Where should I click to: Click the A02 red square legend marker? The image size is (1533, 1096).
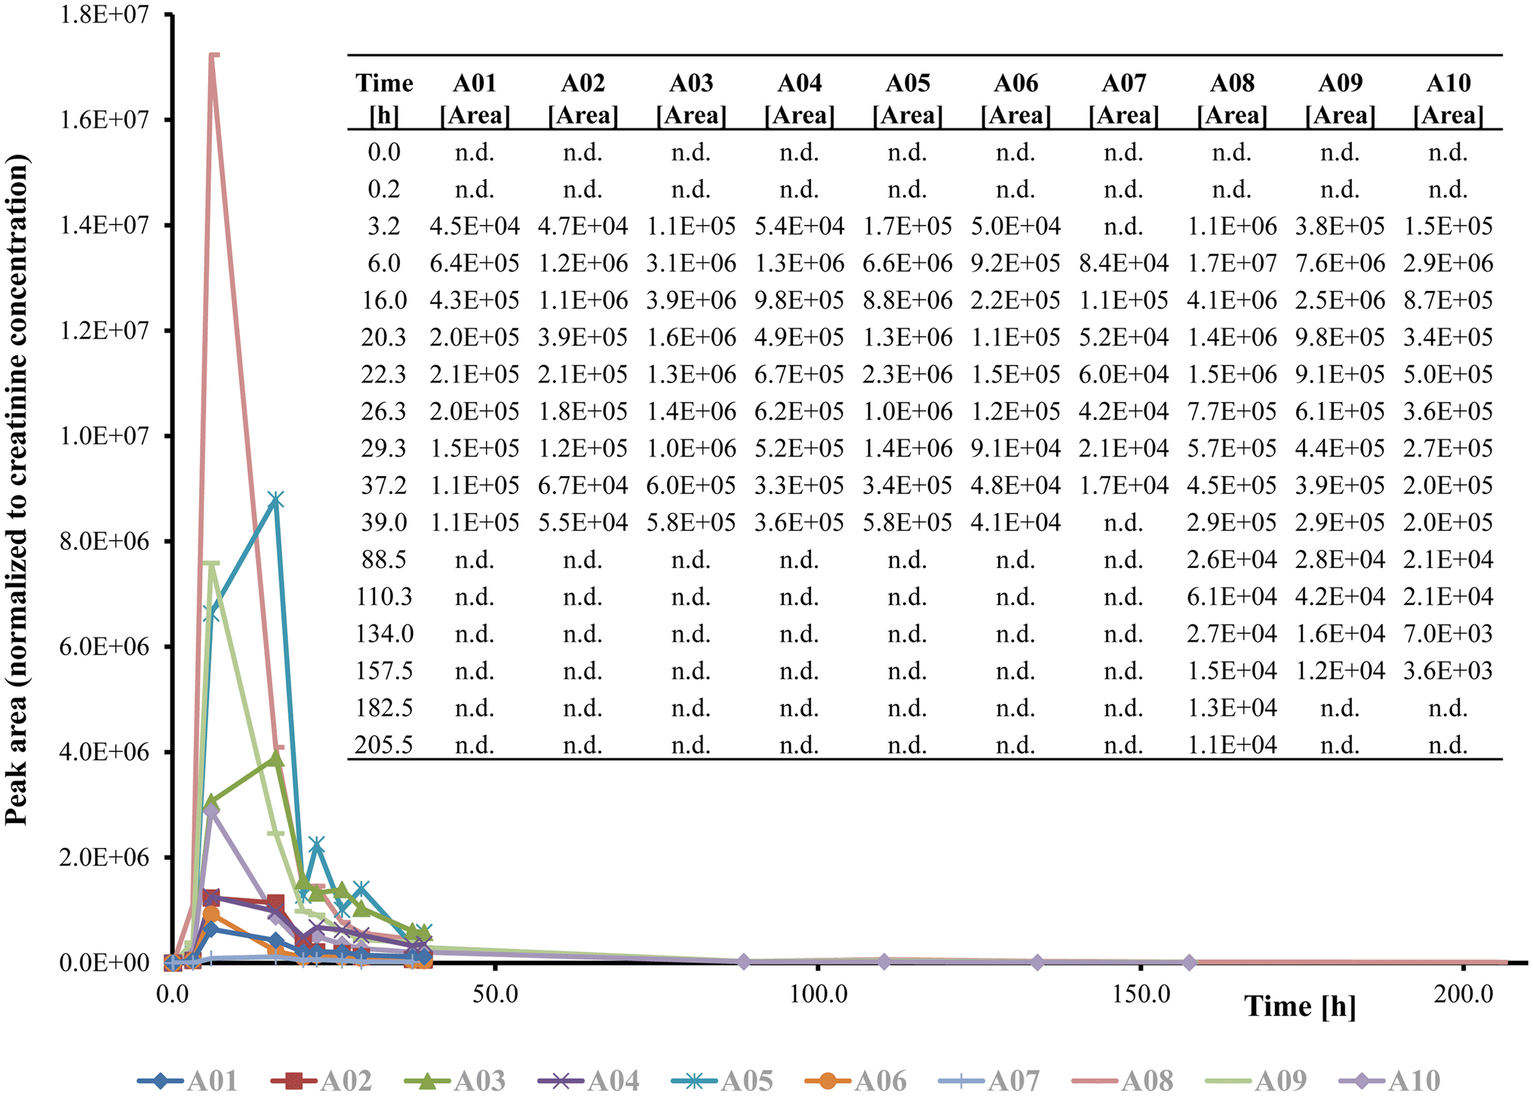click(293, 1081)
